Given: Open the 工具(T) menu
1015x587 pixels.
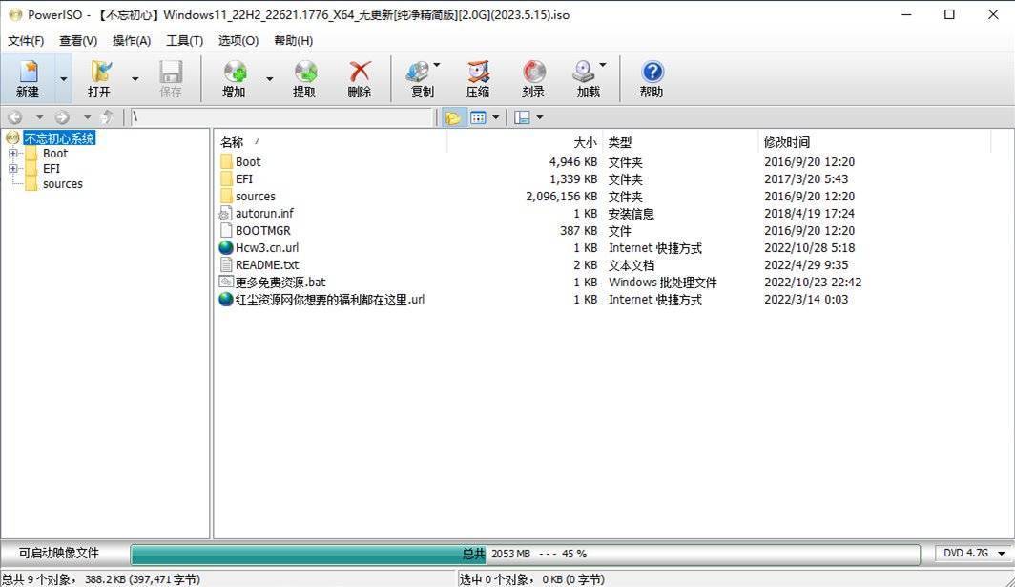Looking at the screenshot, I should [x=184, y=41].
